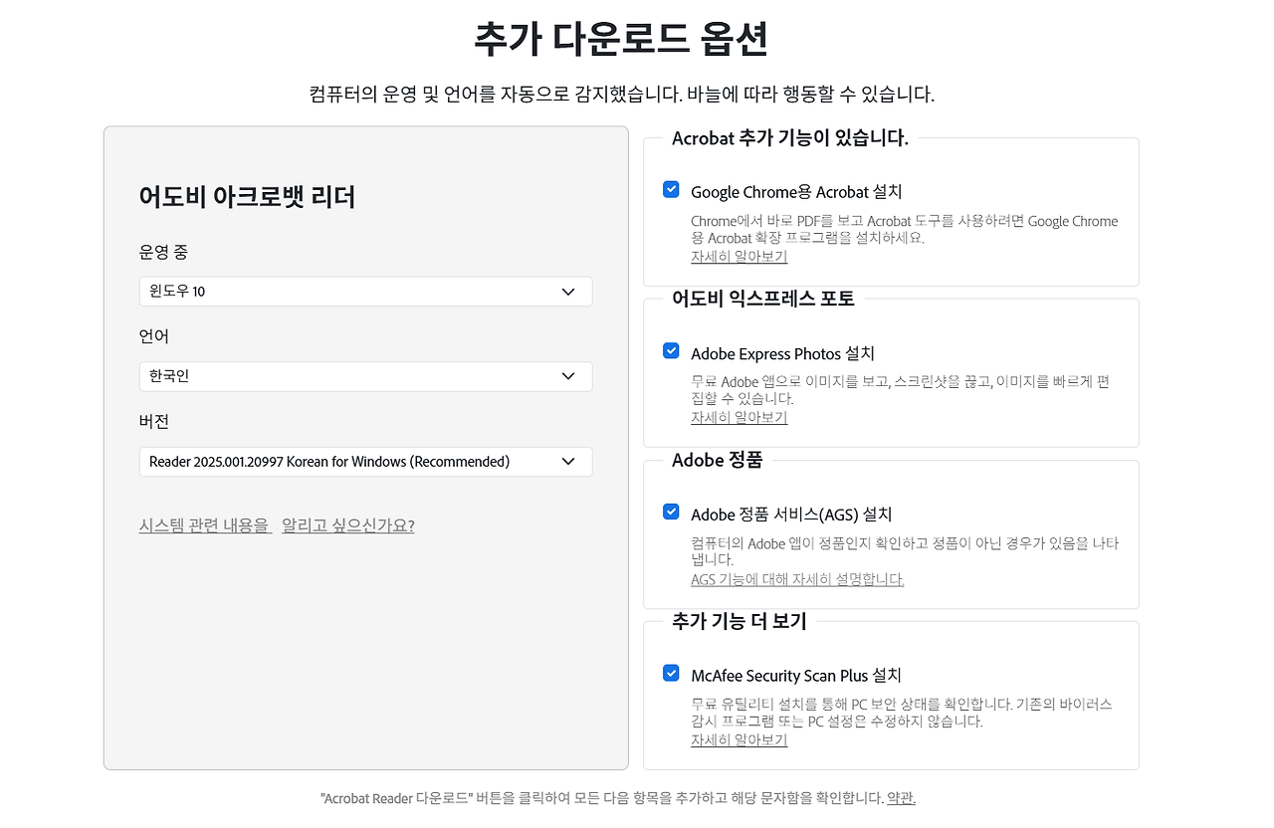The width and height of the screenshot is (1274, 828).
Task: Click the 추가 다운로드 옵션 page heading
Action: tap(621, 40)
